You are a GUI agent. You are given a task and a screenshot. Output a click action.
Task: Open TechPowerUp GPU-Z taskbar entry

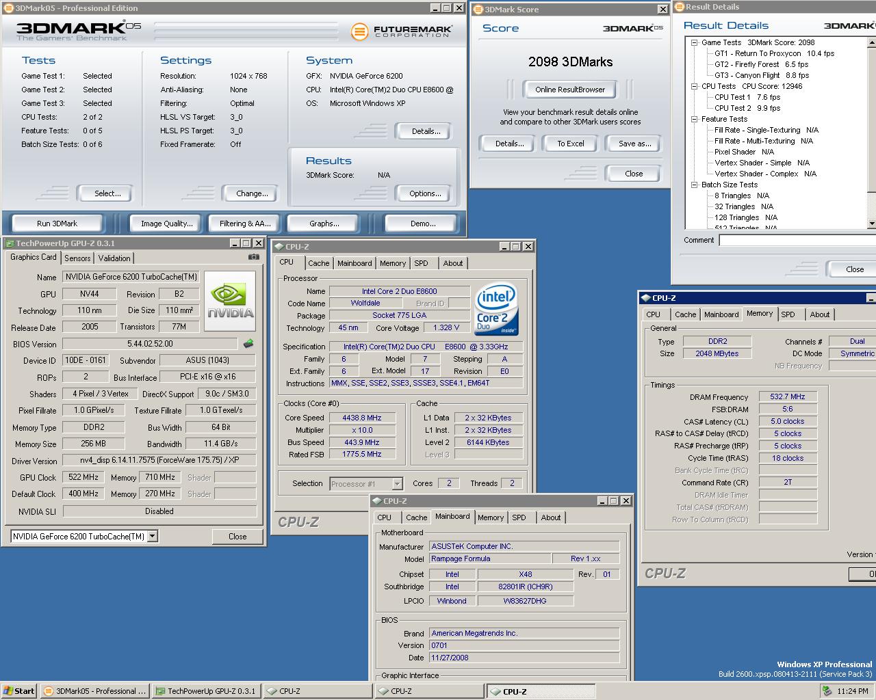coord(205,691)
